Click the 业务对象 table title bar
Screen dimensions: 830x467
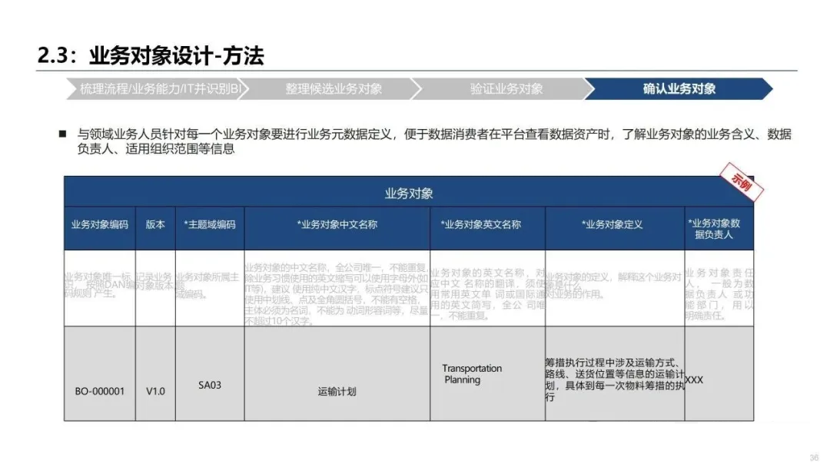pyautogui.click(x=408, y=194)
